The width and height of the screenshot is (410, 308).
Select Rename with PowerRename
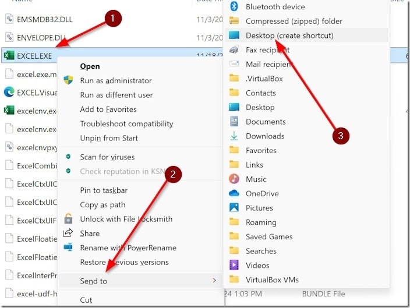point(128,248)
